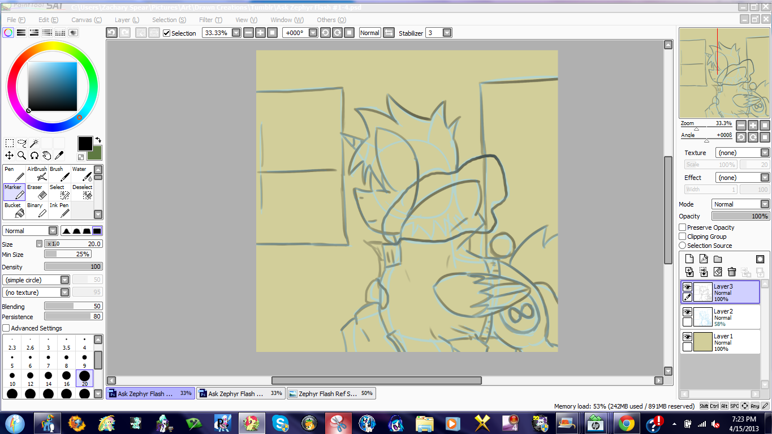The width and height of the screenshot is (772, 434).
Task: Adjust the layer Opacity slider
Action: [740, 216]
